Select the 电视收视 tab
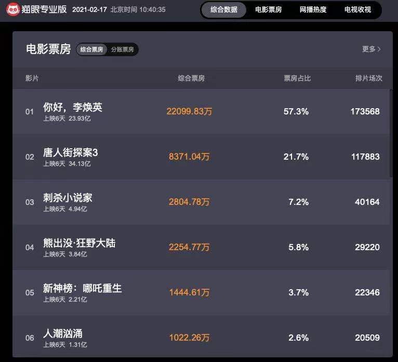This screenshot has height=362, width=398. tap(357, 10)
